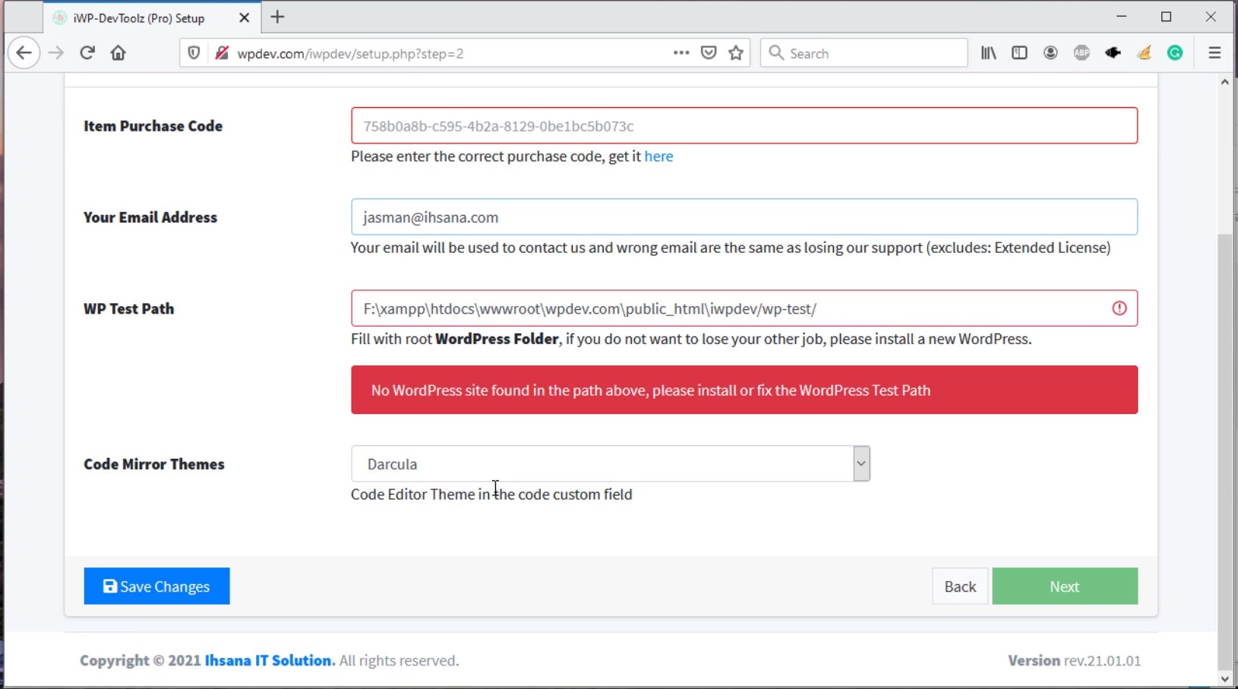The height and width of the screenshot is (689, 1238).
Task: Open the Library bookshelf icon
Action: point(988,53)
